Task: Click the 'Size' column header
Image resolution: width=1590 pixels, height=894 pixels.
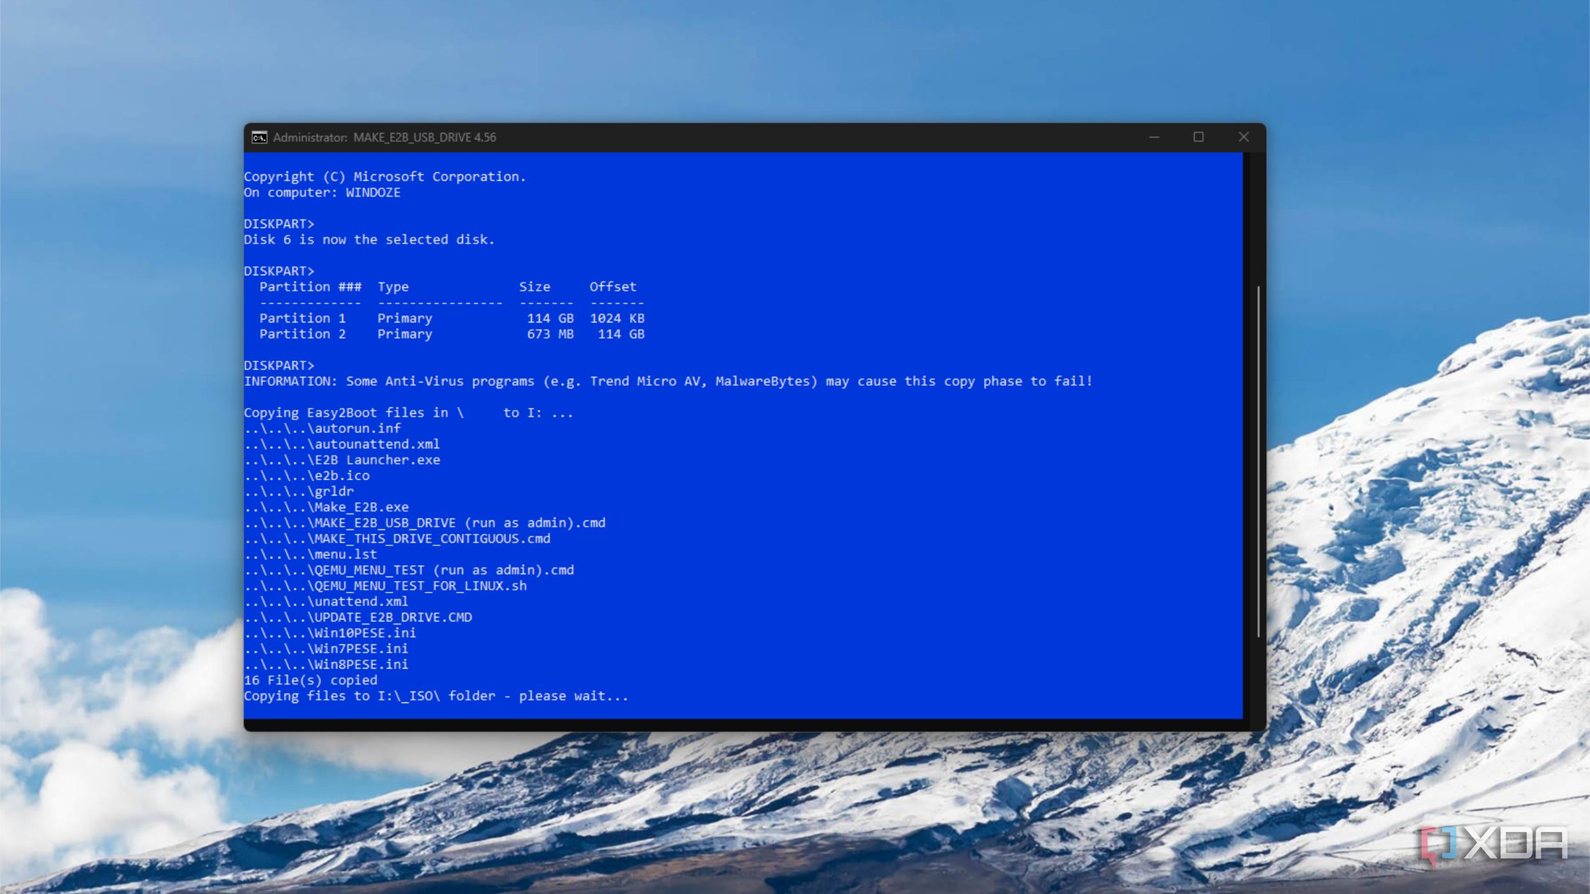Action: coord(534,287)
